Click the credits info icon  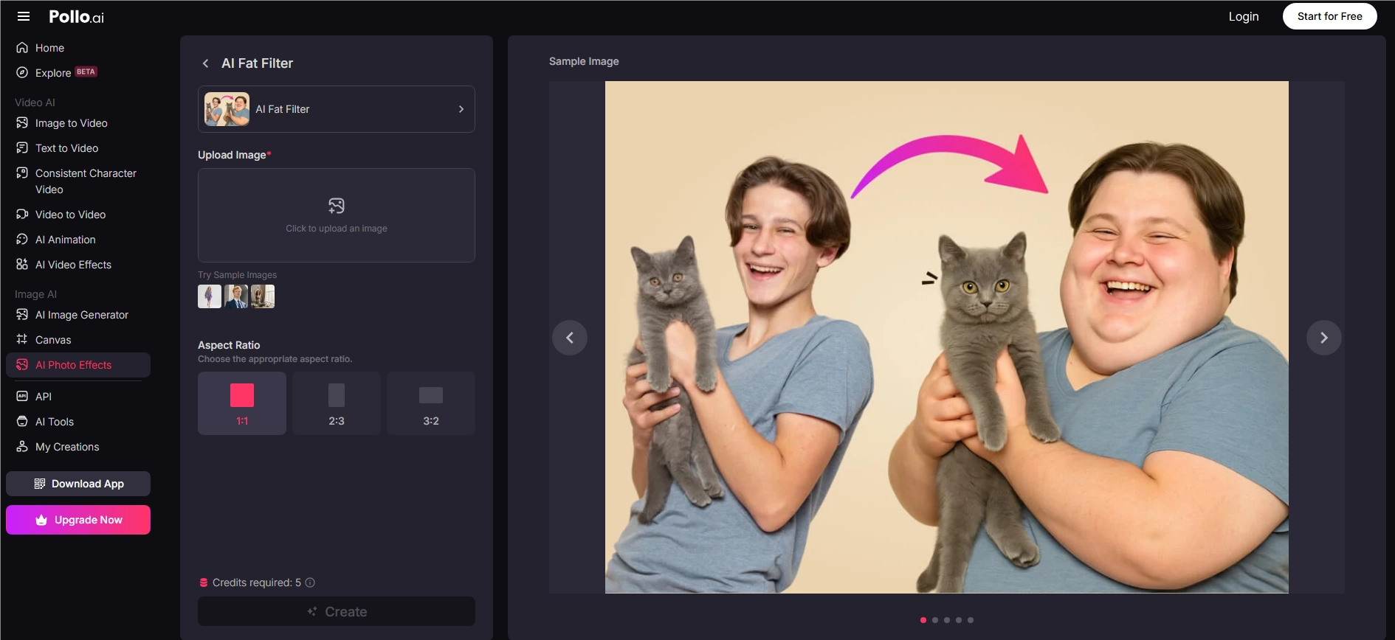310,582
